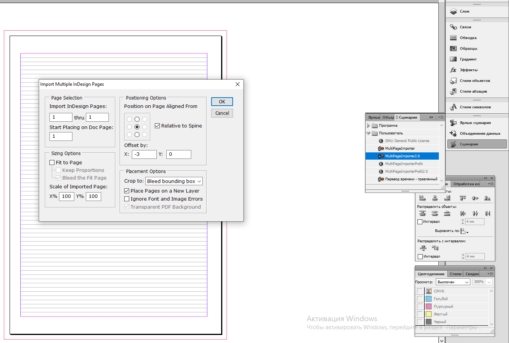This screenshot has height=343, width=509.
Task: Expand the Программа scripts folder
Action: tap(368, 126)
